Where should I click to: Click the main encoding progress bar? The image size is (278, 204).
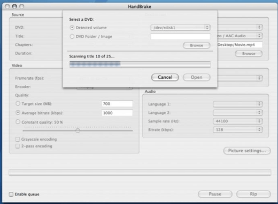point(140,172)
